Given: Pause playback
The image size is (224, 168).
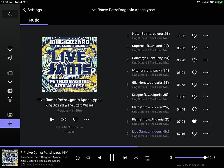Looking at the screenshot, I should (112, 158).
